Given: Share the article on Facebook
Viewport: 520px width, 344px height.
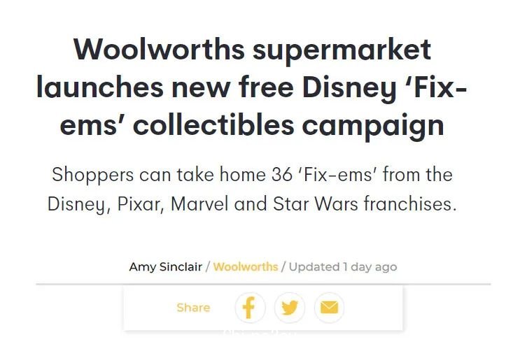Looking at the screenshot, I should pyautogui.click(x=251, y=308).
